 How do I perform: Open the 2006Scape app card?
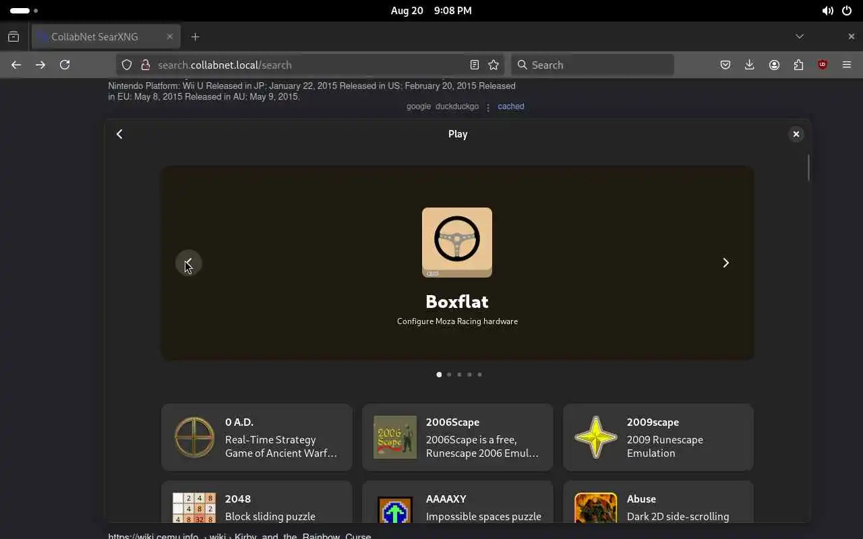(x=458, y=437)
